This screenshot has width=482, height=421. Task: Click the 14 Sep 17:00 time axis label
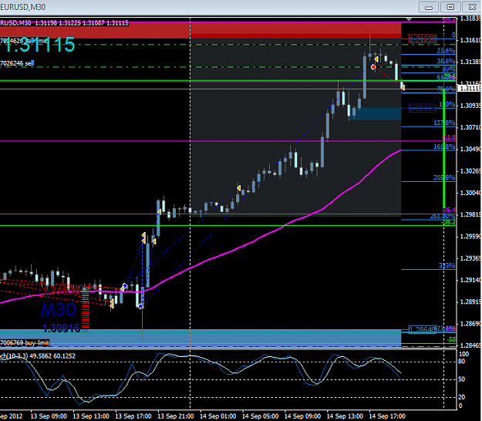[387, 416]
